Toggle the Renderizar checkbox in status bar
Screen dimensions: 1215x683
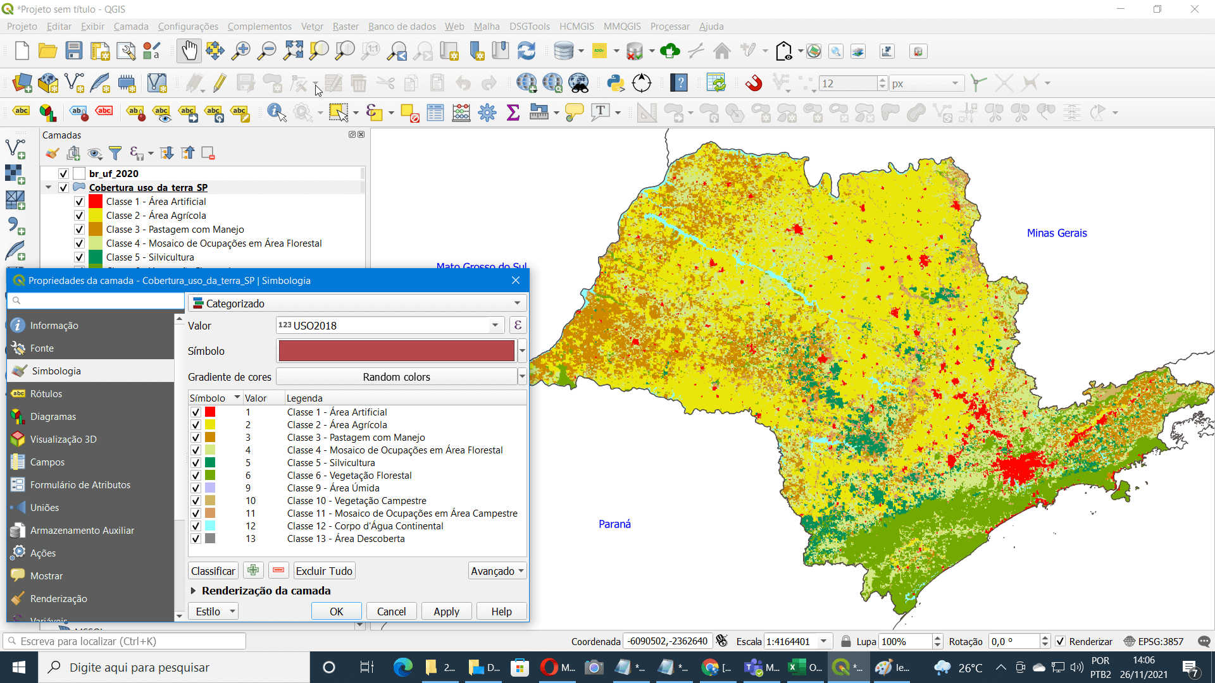[x=1061, y=641]
